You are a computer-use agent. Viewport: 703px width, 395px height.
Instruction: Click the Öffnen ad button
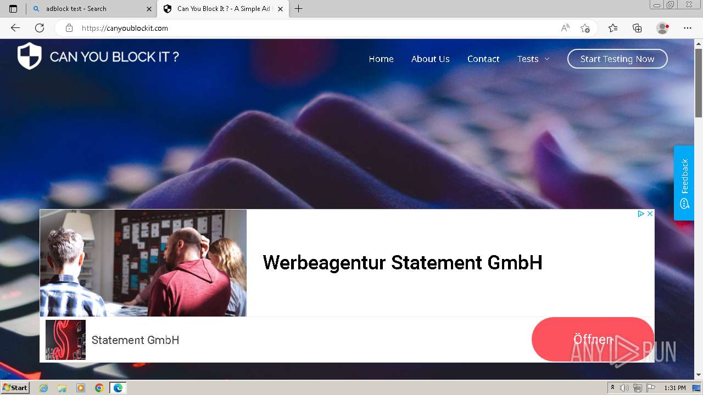[593, 339]
